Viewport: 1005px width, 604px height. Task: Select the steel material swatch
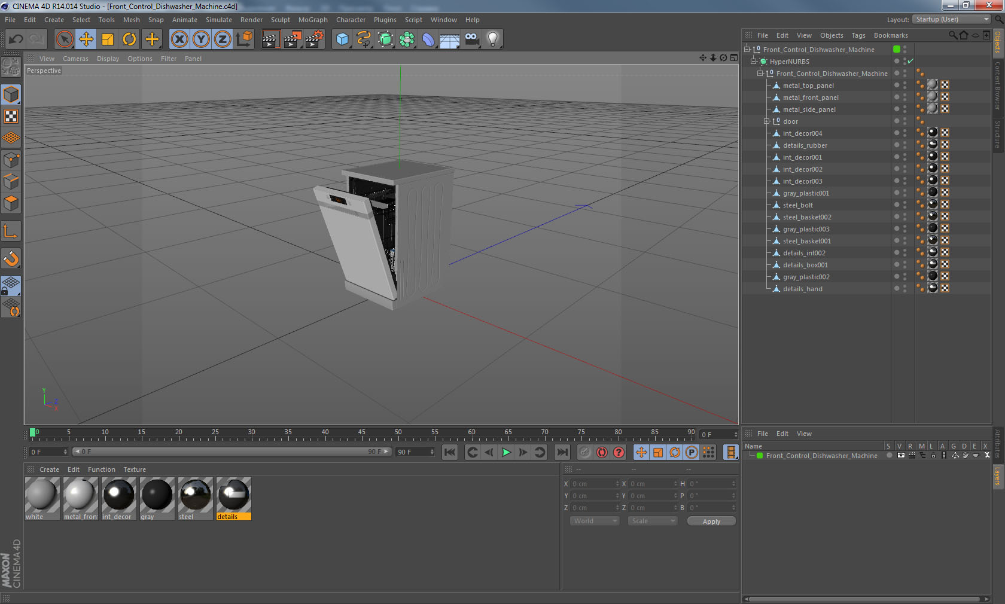pos(195,499)
